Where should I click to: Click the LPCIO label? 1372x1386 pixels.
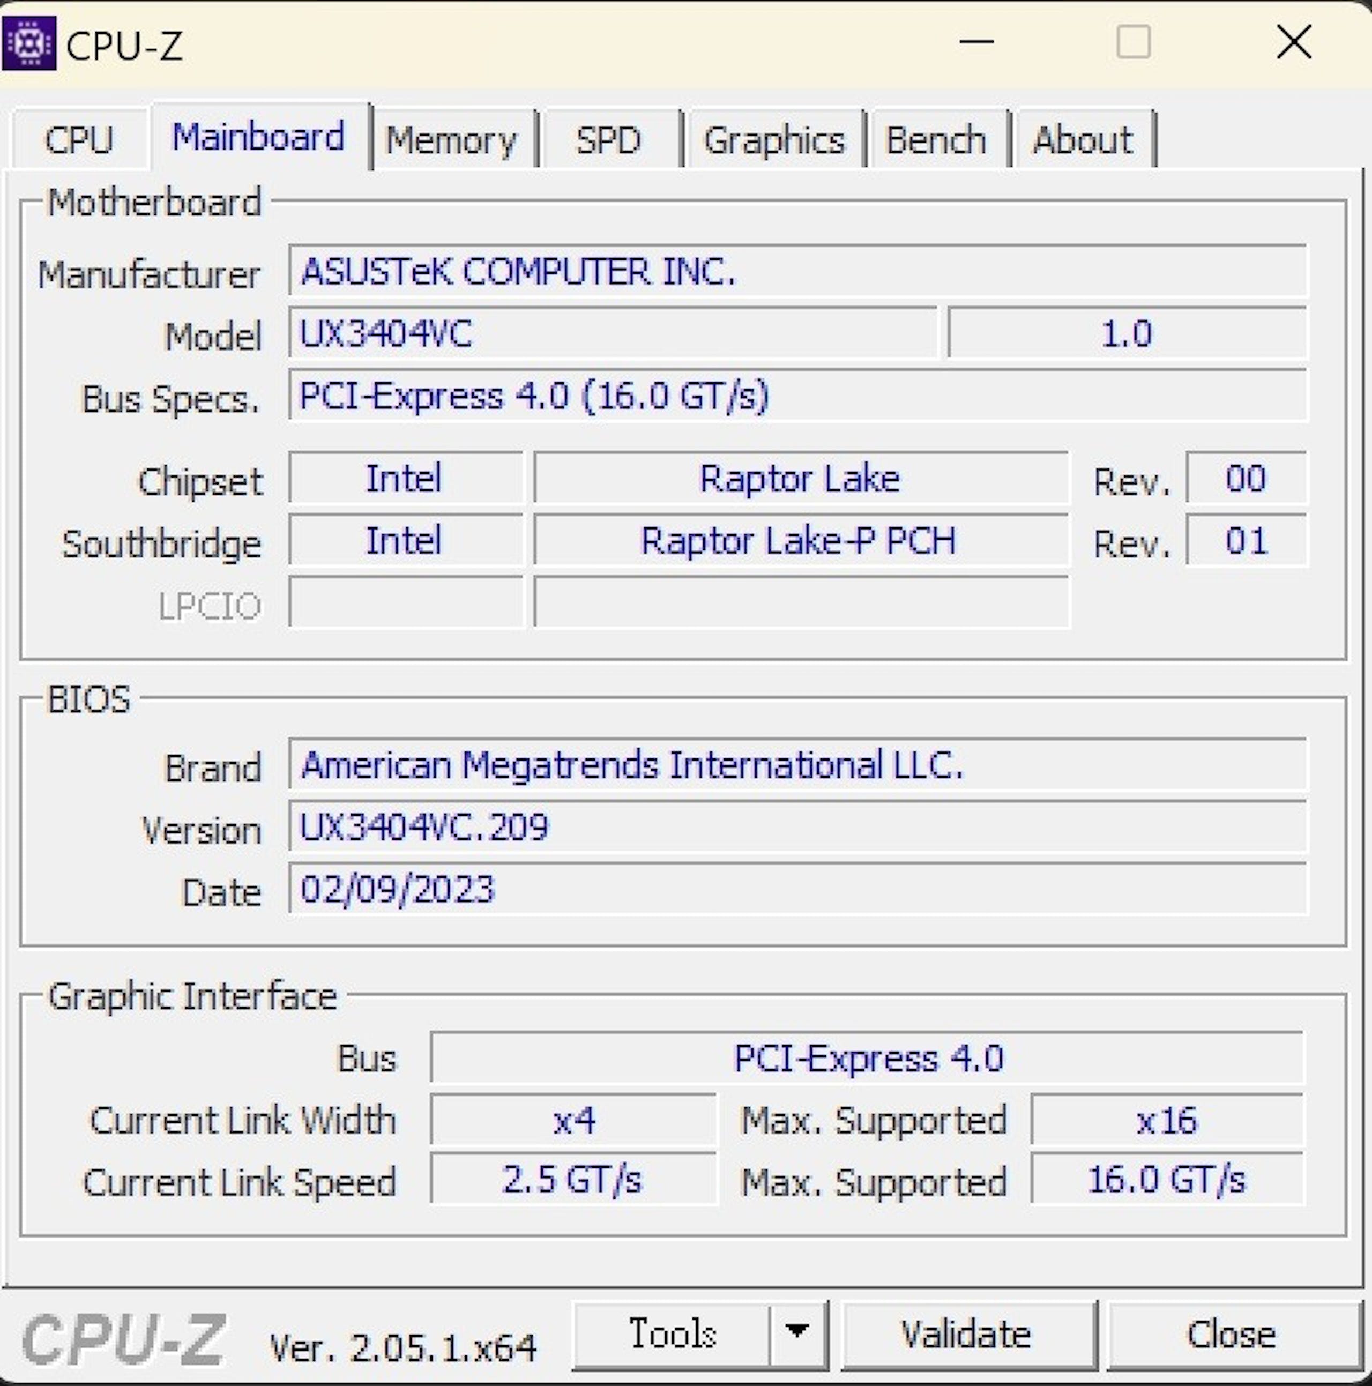[210, 606]
